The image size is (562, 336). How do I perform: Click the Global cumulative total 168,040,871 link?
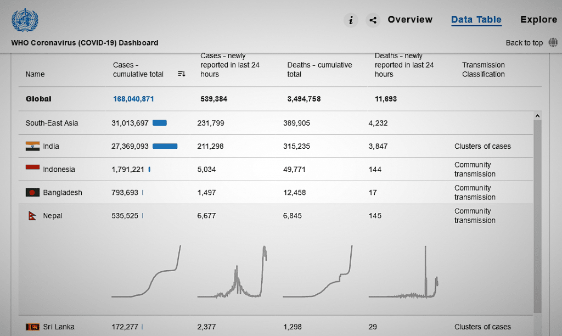pos(133,99)
